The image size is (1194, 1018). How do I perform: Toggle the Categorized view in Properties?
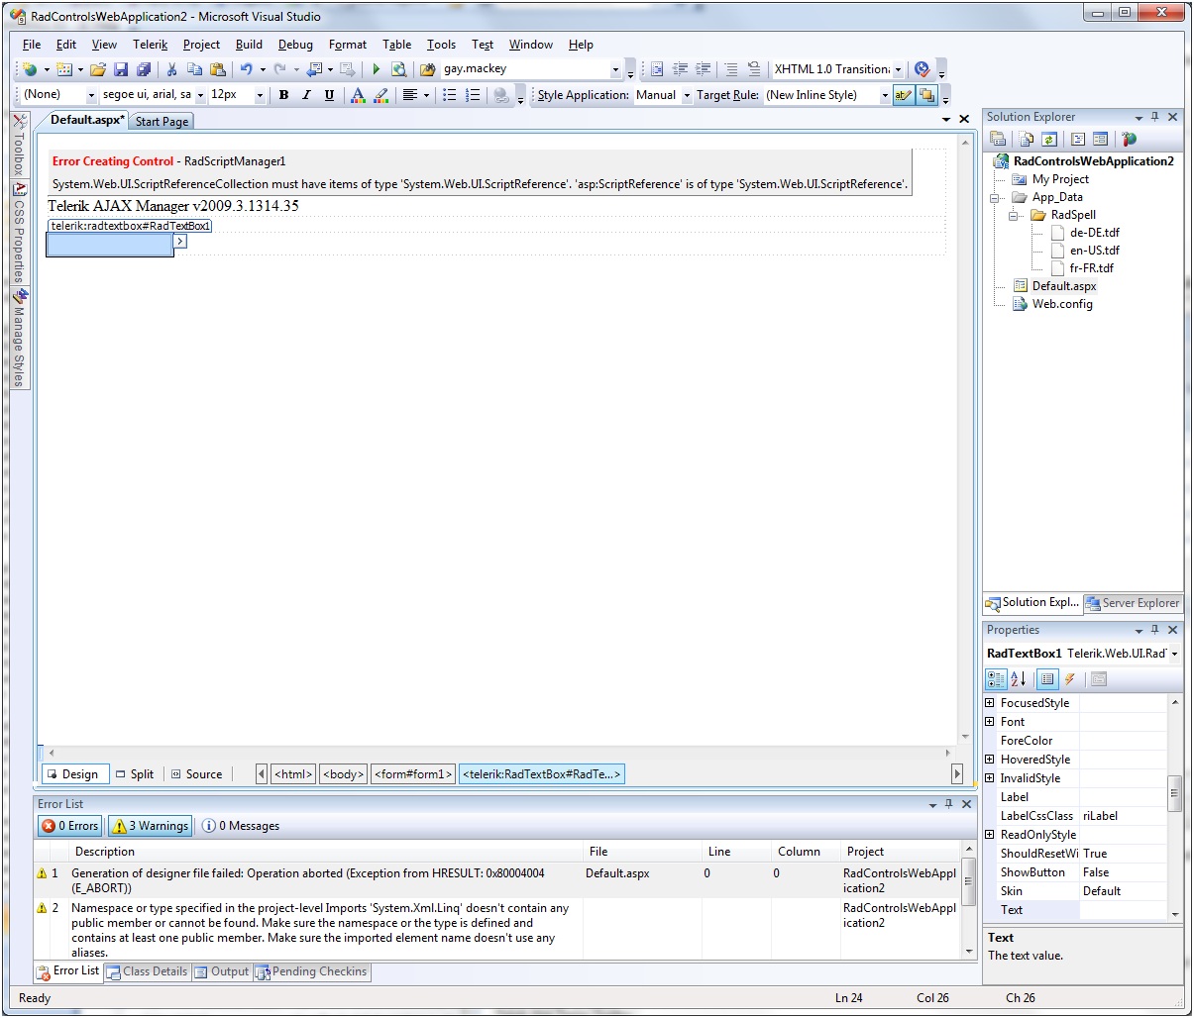(996, 679)
